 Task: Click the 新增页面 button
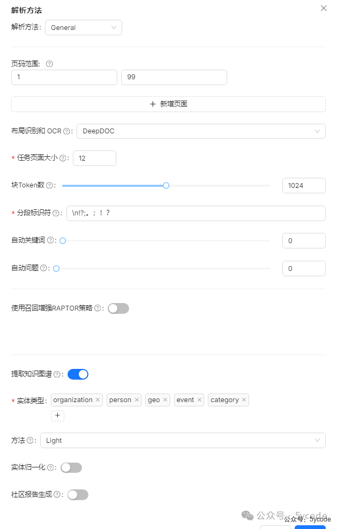[x=168, y=103]
